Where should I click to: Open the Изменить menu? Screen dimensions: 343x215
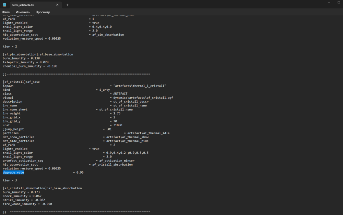(x=23, y=12)
